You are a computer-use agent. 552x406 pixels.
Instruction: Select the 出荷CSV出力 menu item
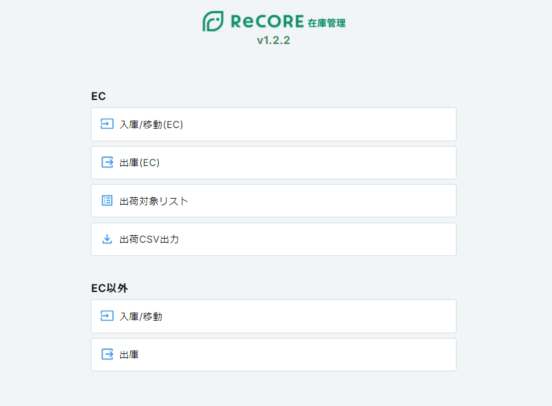tap(149, 239)
